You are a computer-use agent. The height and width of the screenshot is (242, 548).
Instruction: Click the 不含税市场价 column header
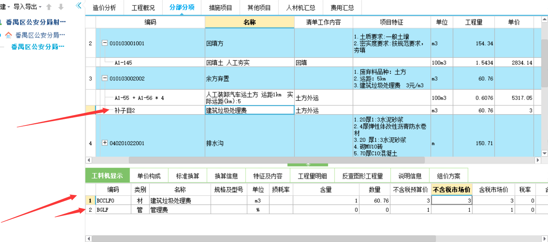point(452,190)
